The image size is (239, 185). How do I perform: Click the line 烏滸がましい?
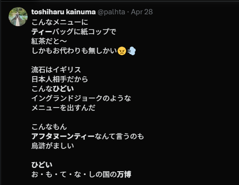point(53,146)
